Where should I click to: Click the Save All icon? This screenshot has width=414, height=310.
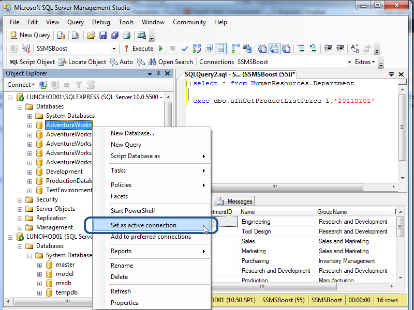[x=114, y=35]
